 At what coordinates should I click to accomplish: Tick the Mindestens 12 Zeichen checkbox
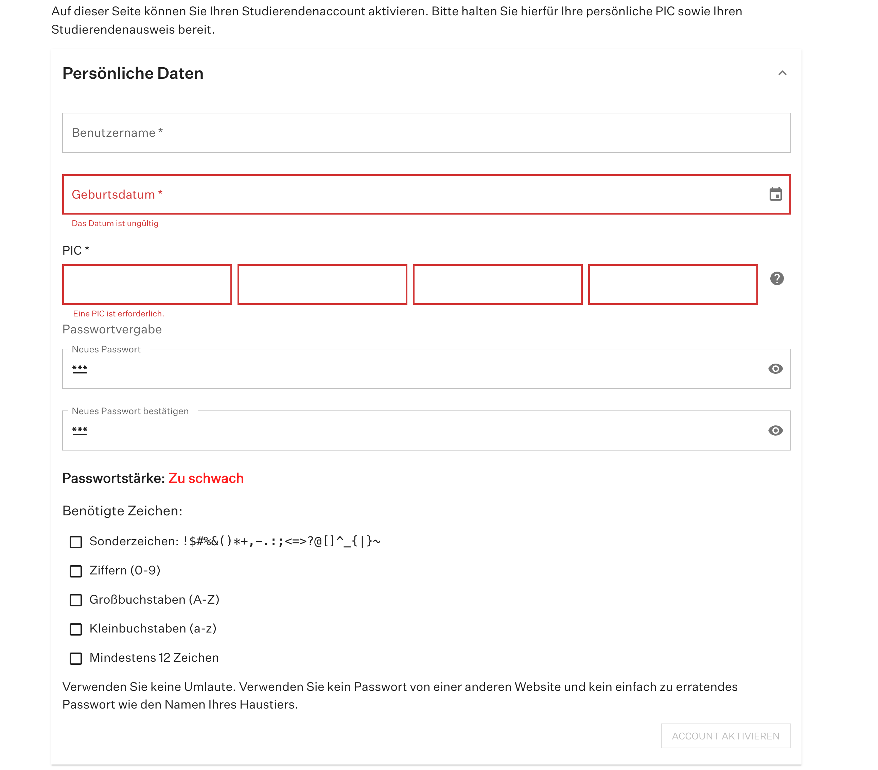[75, 658]
